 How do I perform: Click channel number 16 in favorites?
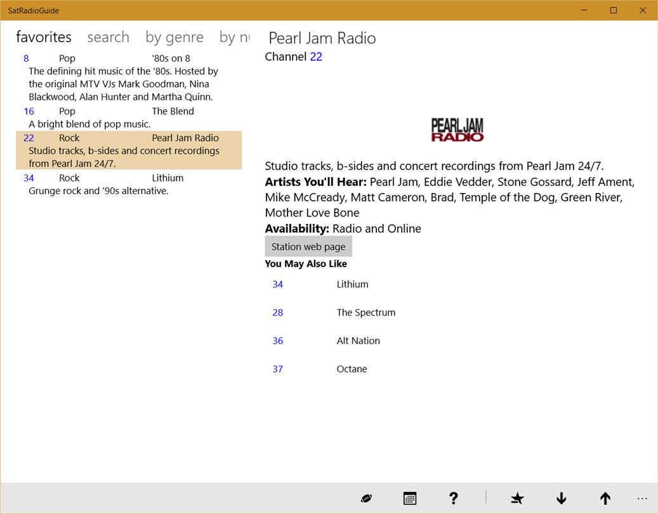[29, 111]
